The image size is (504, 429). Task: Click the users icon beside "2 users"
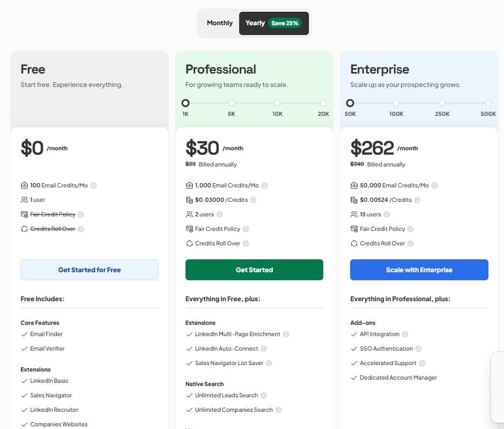[189, 214]
